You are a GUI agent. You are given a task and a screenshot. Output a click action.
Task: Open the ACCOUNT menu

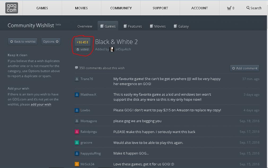coord(199,8)
